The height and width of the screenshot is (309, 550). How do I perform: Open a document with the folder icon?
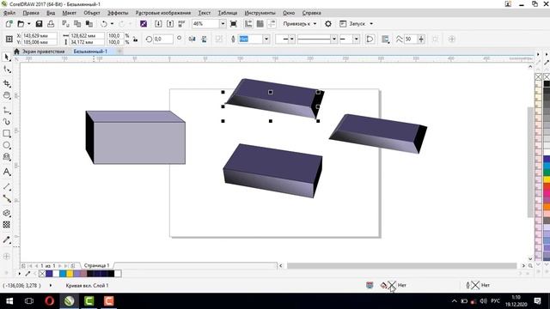[x=21, y=24]
